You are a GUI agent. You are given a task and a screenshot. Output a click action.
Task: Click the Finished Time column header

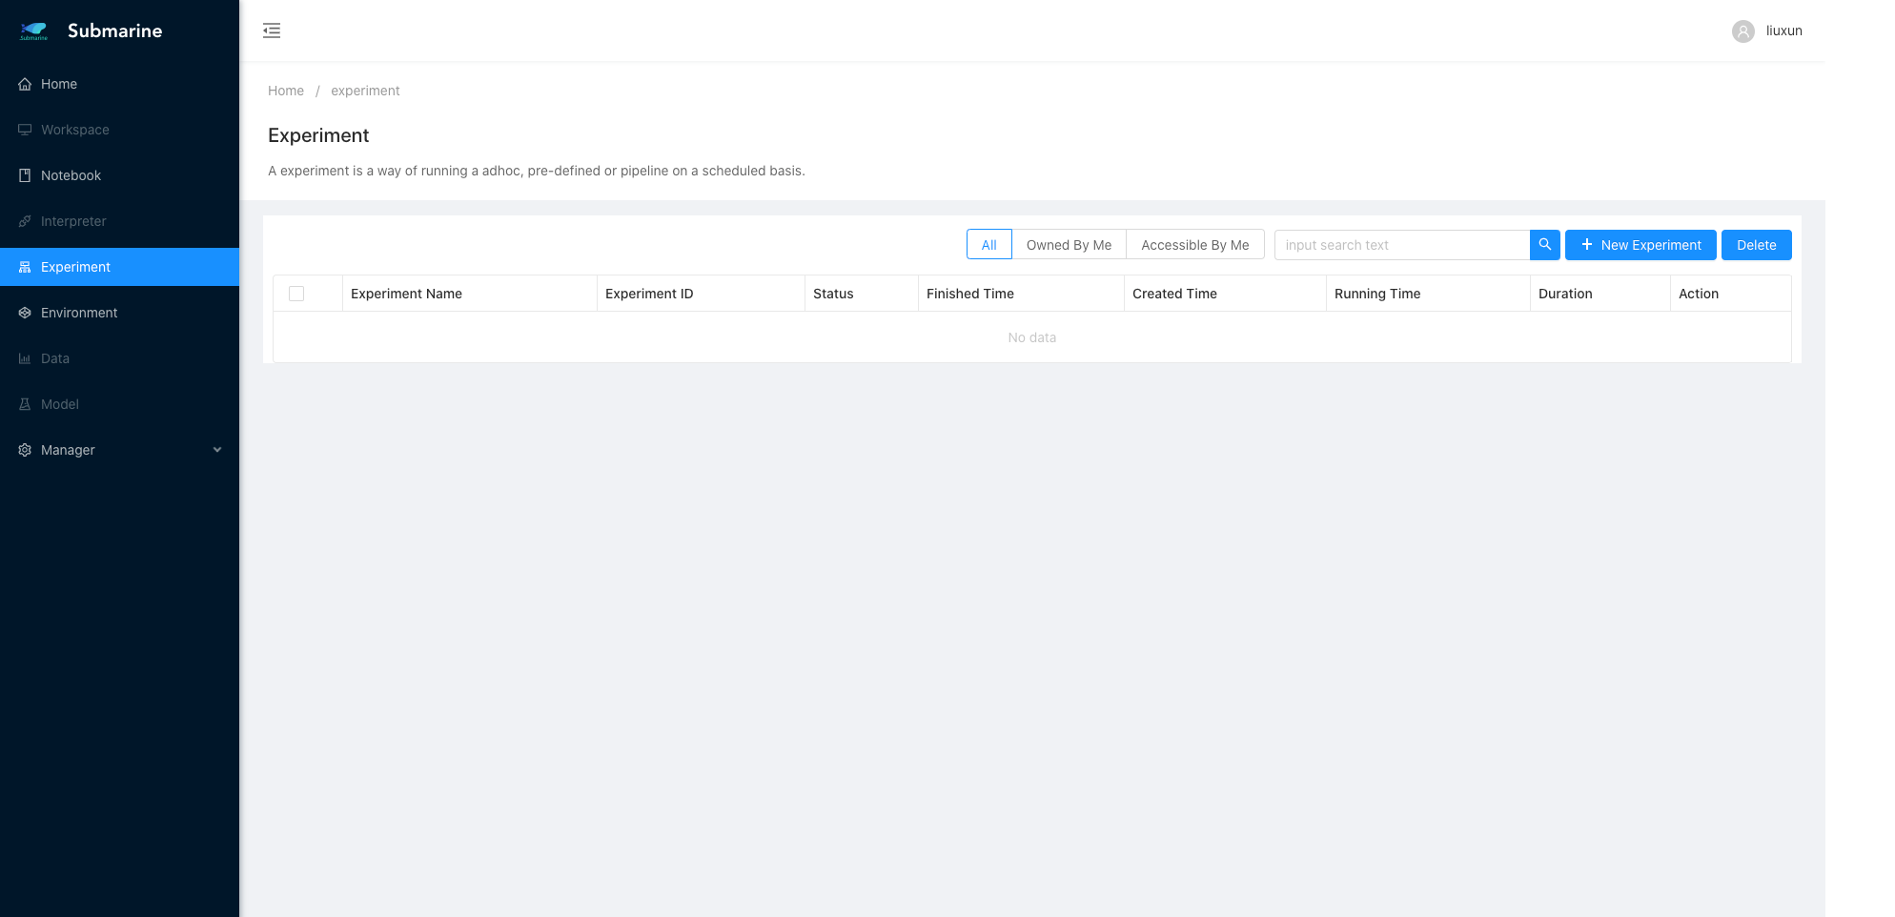tap(1022, 294)
